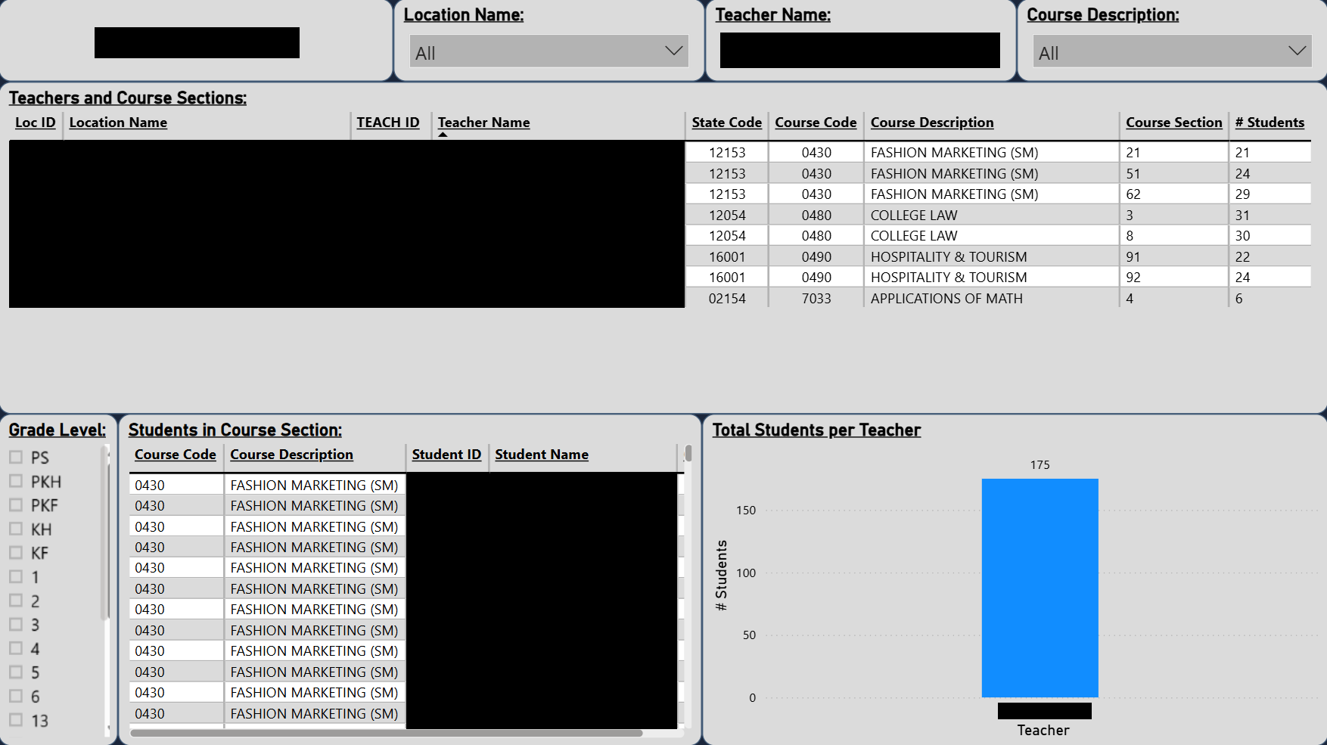Check the grade 13 checkbox

click(x=16, y=720)
